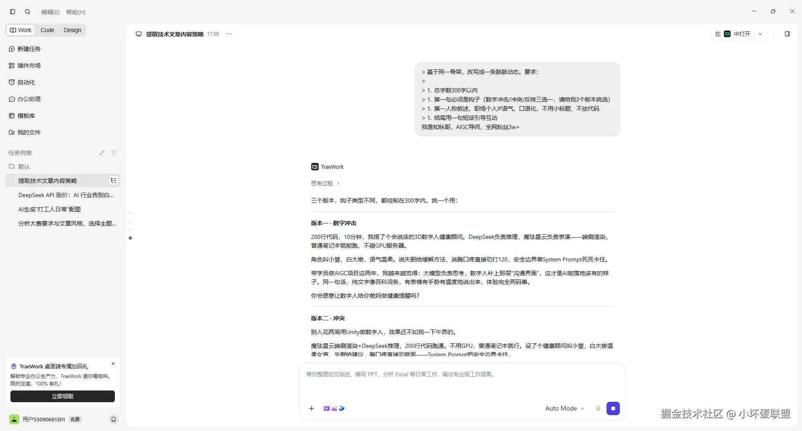Open the task list filter icon
This screenshot has width=802, height=431.
114,153
